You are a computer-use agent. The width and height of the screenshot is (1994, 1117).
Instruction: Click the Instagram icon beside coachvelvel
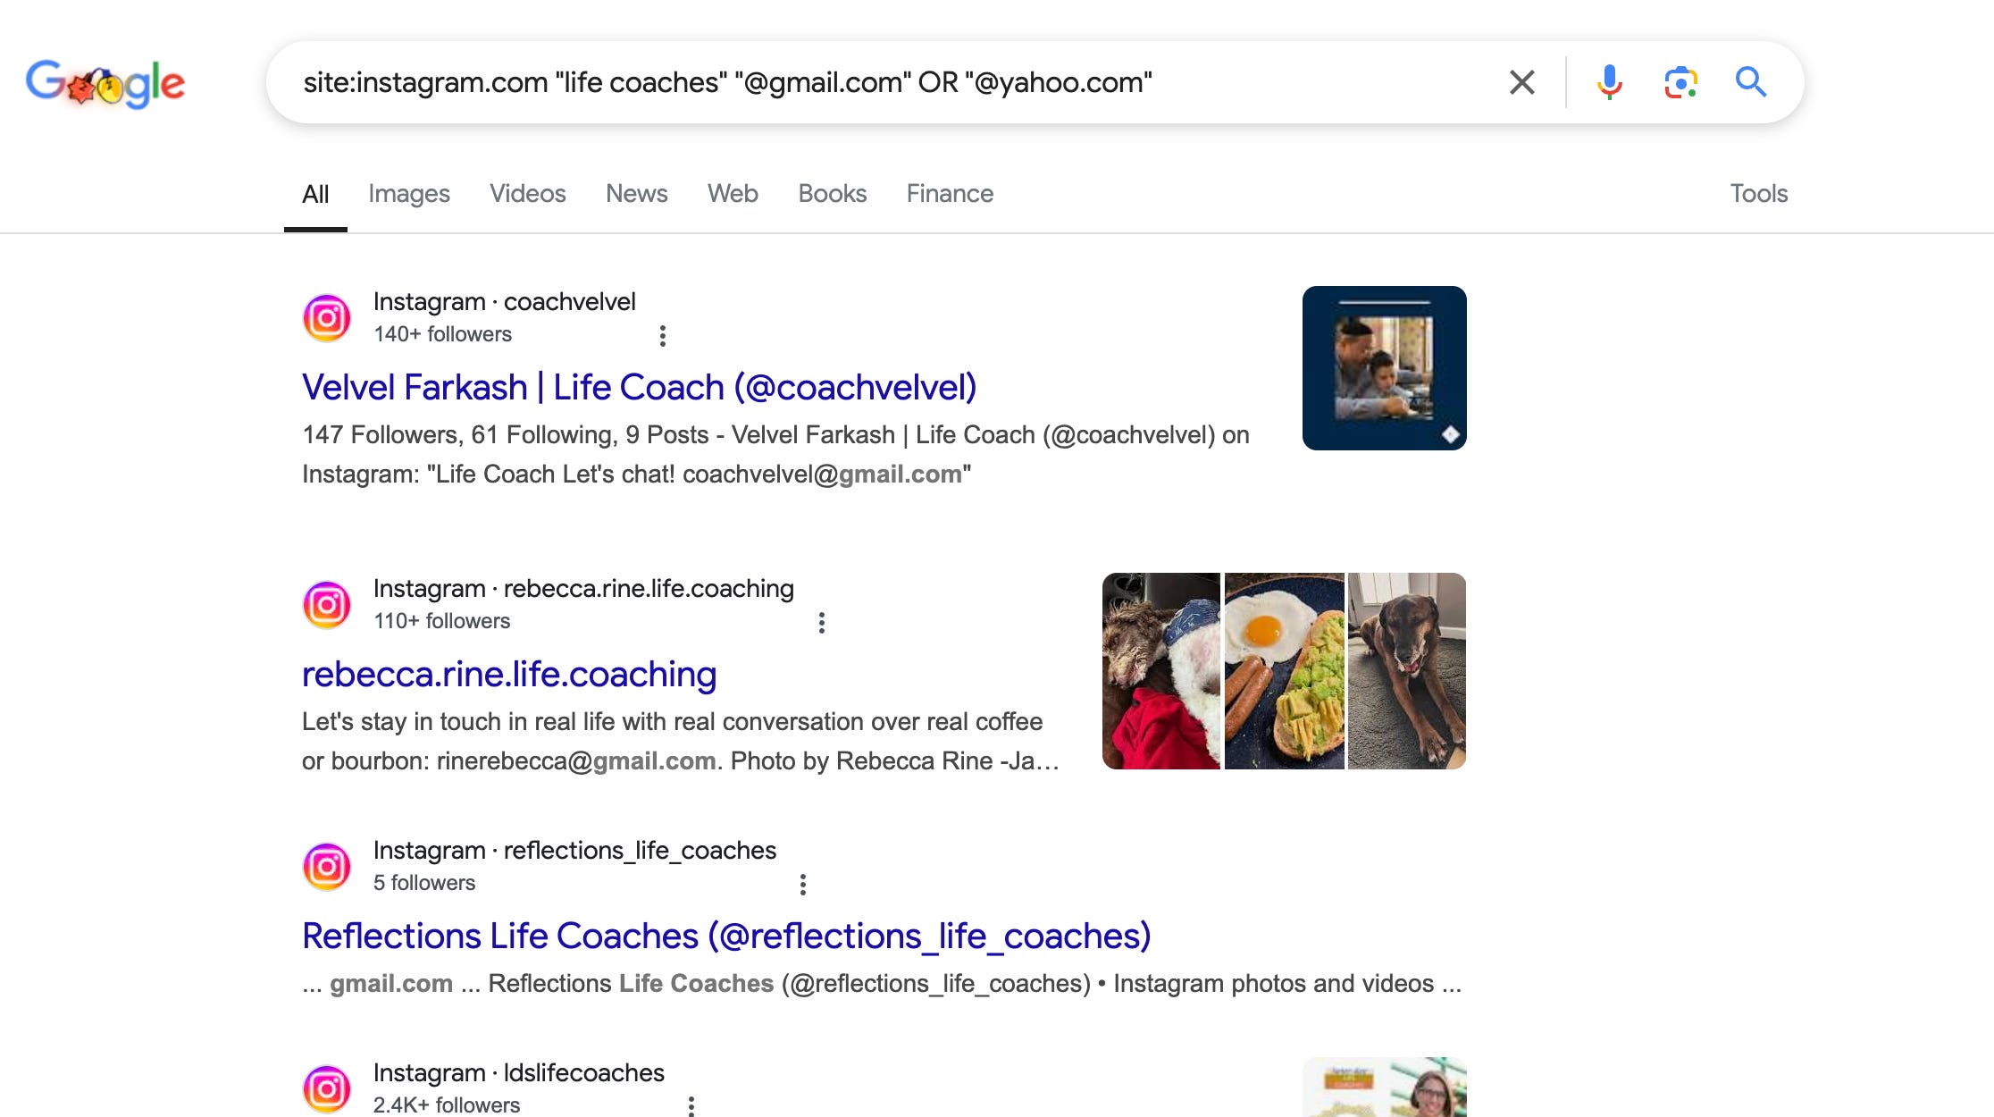tap(327, 318)
